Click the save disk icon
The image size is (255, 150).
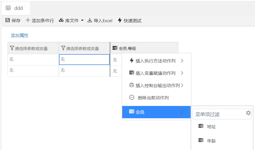click(8, 20)
